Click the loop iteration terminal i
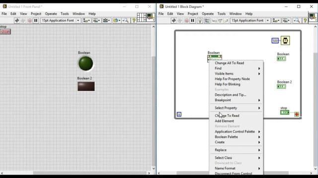318x178 pixels. (x=179, y=114)
